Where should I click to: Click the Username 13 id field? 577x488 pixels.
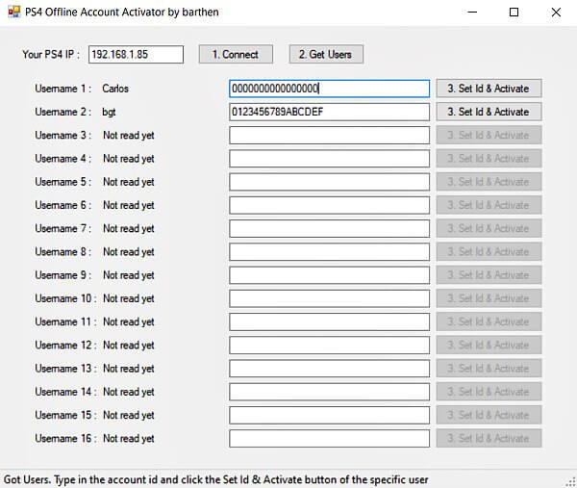329,369
